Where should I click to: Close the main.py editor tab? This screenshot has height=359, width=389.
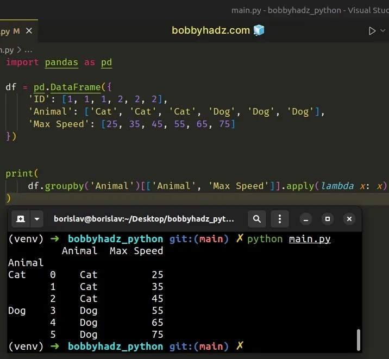[29, 31]
